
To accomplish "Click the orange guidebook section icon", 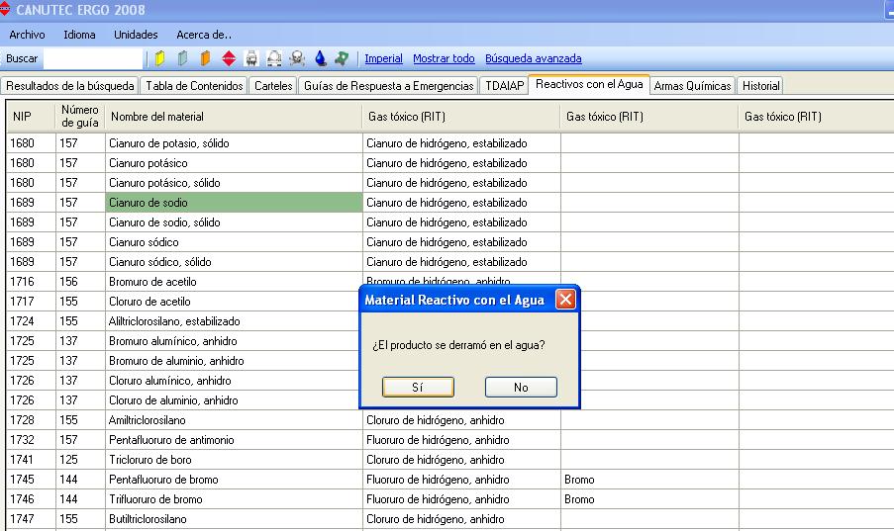I will point(205,58).
